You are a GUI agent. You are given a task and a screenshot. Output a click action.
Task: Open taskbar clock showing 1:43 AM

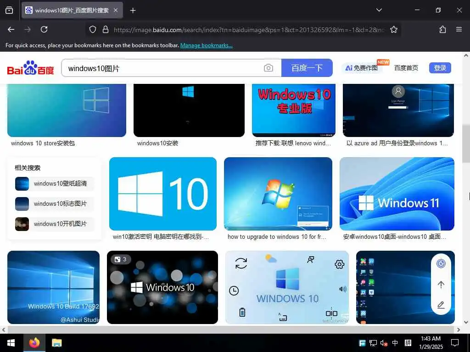click(431, 343)
